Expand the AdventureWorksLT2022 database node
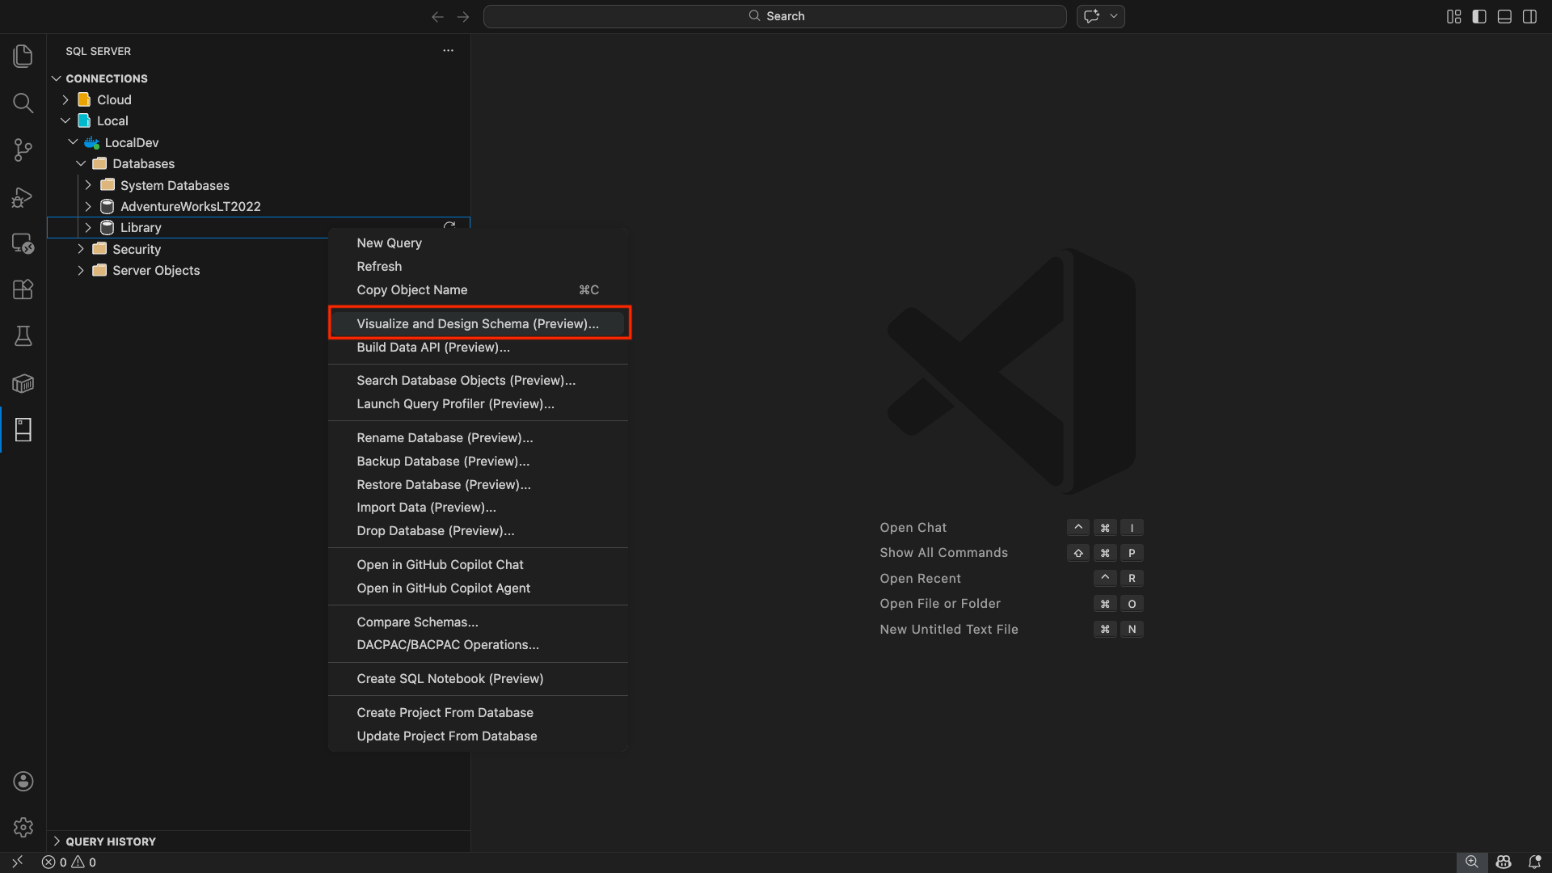This screenshot has width=1552, height=873. coord(88,206)
